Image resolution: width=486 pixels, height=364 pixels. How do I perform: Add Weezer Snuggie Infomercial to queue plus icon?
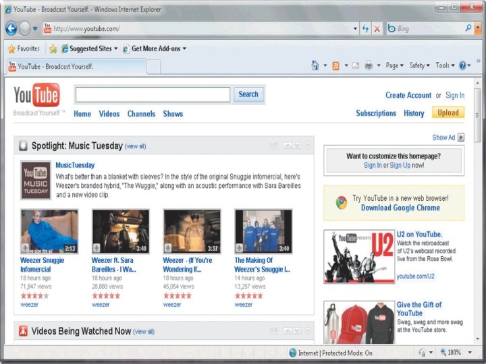tap(25, 247)
